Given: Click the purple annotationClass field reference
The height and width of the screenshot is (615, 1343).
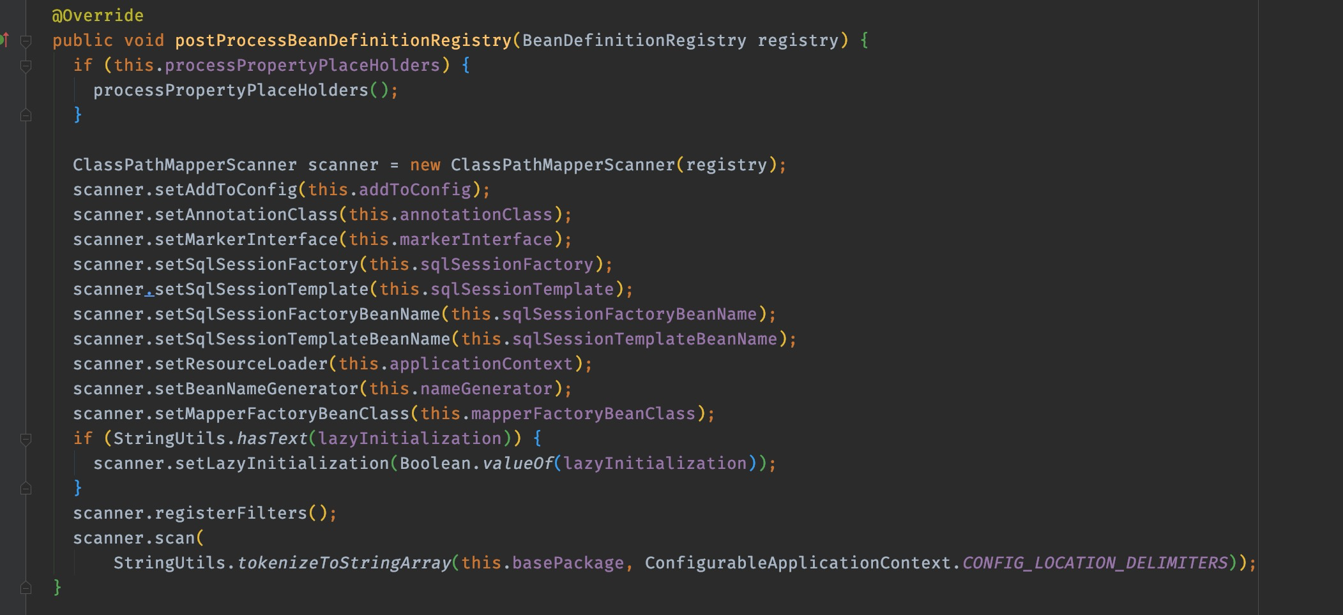Looking at the screenshot, I should [x=476, y=214].
